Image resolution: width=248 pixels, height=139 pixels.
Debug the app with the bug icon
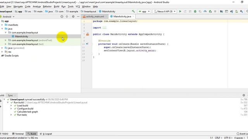coord(195,11)
